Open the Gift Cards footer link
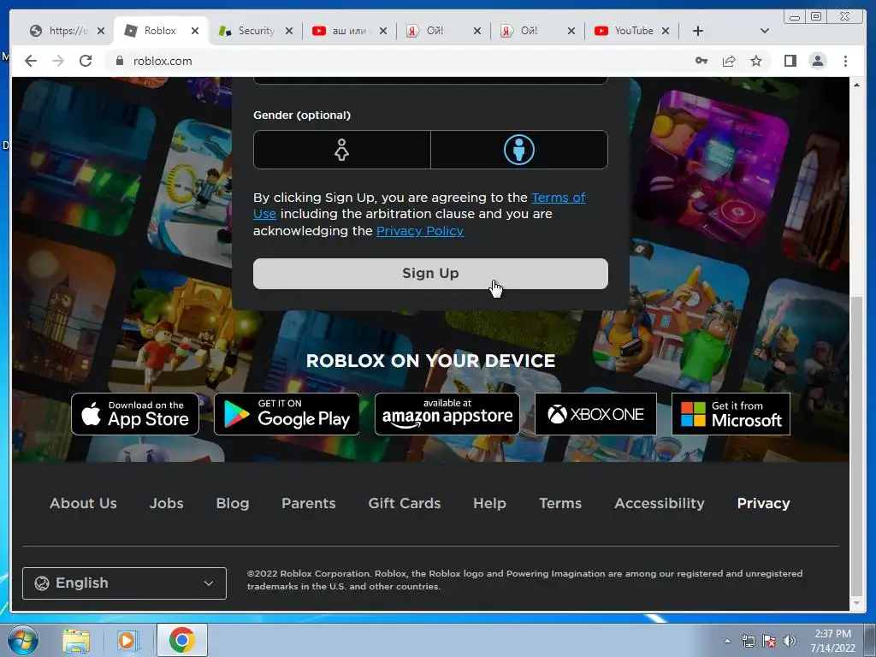This screenshot has width=876, height=657. pos(405,503)
